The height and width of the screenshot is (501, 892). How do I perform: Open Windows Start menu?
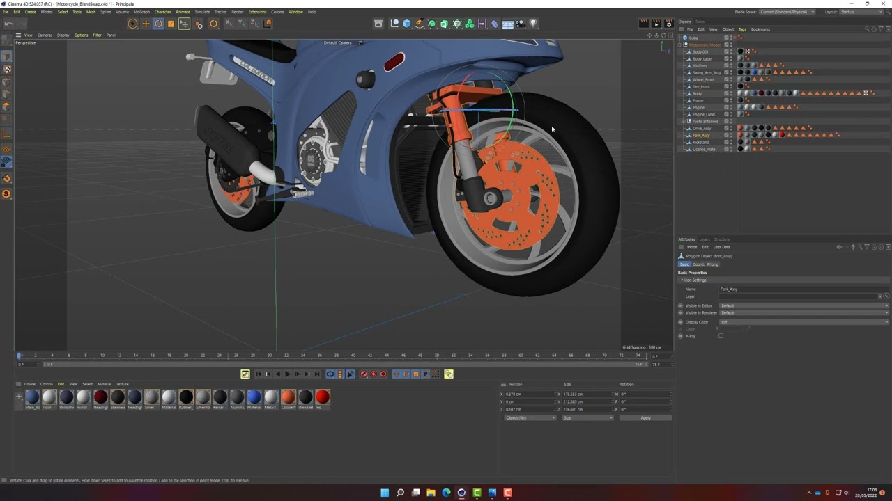point(384,493)
